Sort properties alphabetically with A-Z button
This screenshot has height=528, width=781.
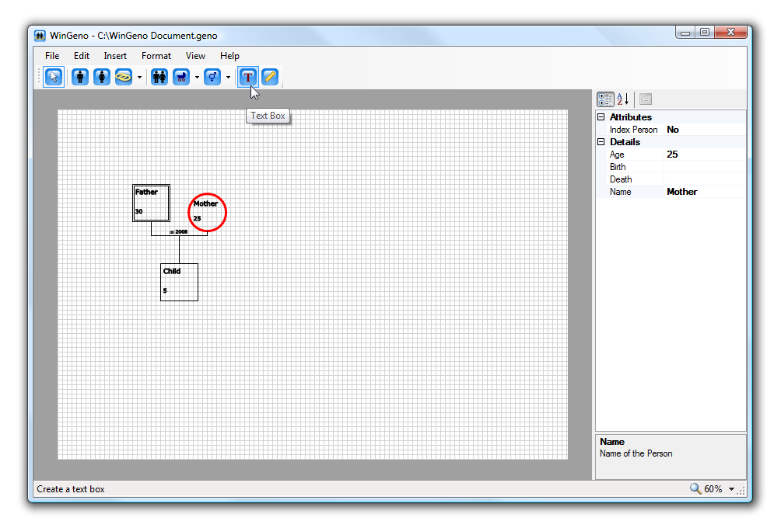[623, 99]
